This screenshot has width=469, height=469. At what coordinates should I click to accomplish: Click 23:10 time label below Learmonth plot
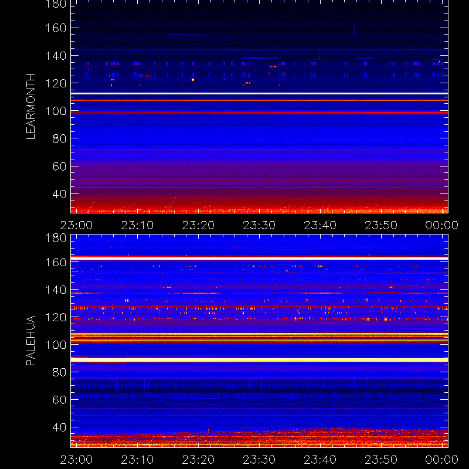click(137, 225)
